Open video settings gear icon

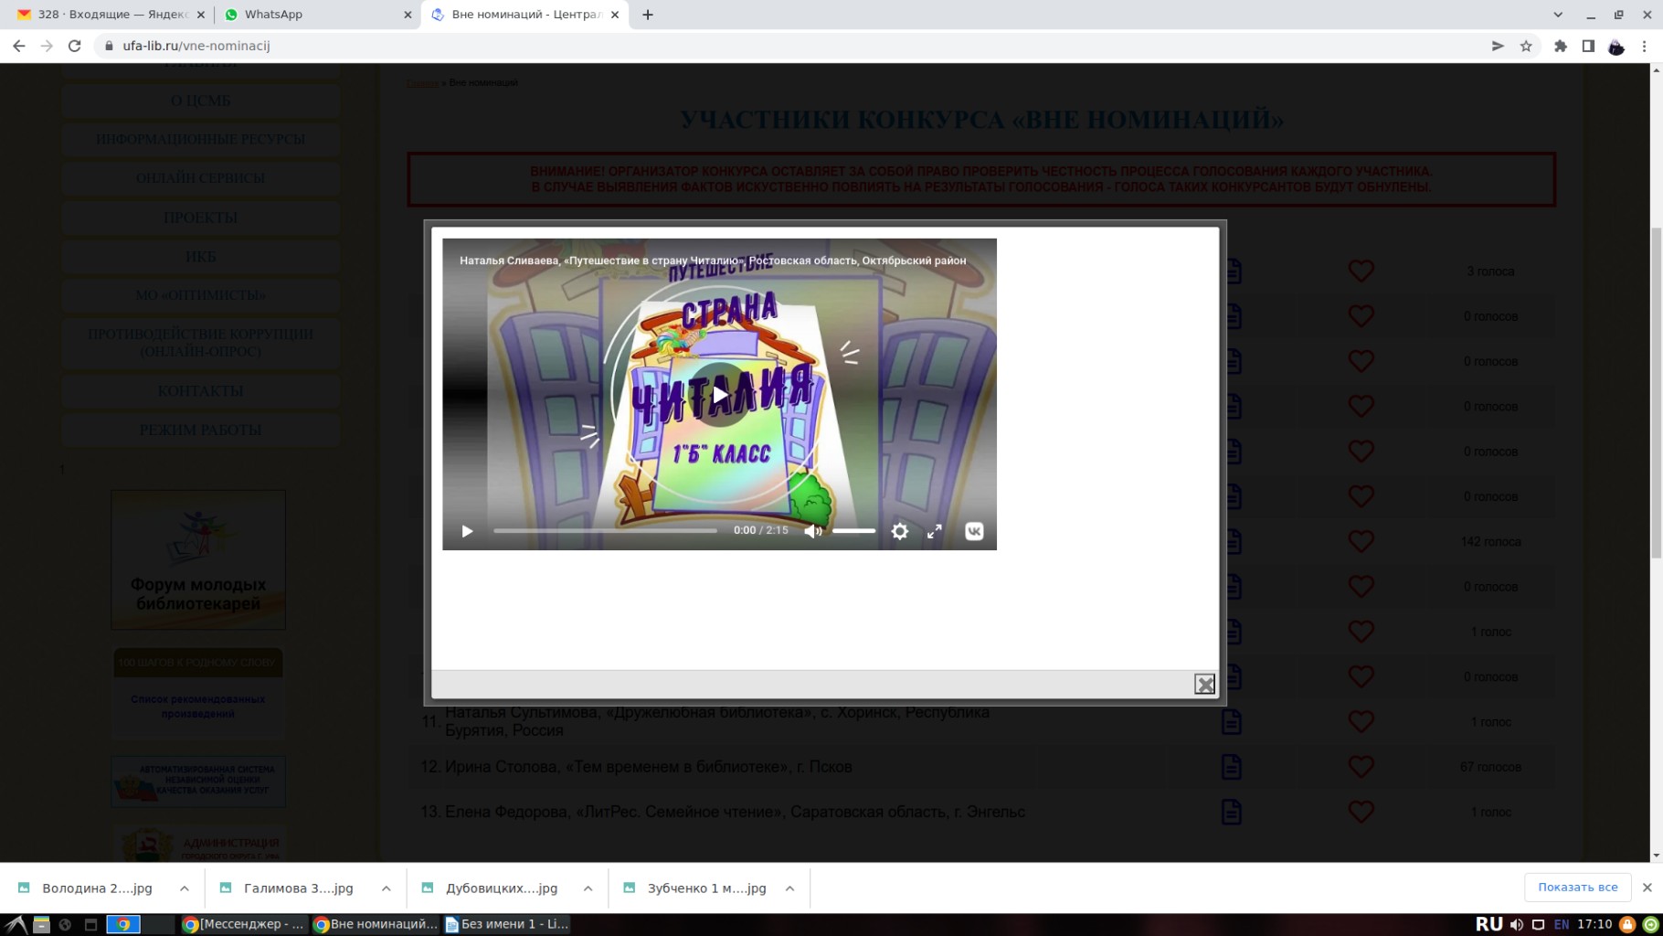(900, 531)
